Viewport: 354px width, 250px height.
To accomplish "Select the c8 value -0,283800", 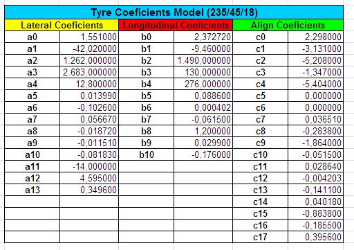I will [315, 131].
